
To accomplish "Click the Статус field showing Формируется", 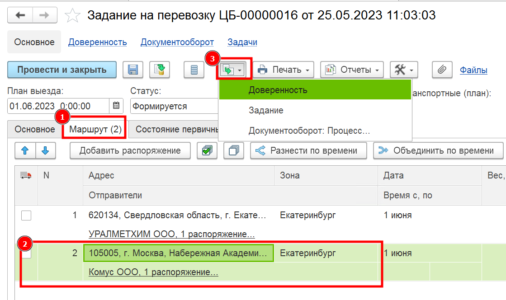I will 175,106.
